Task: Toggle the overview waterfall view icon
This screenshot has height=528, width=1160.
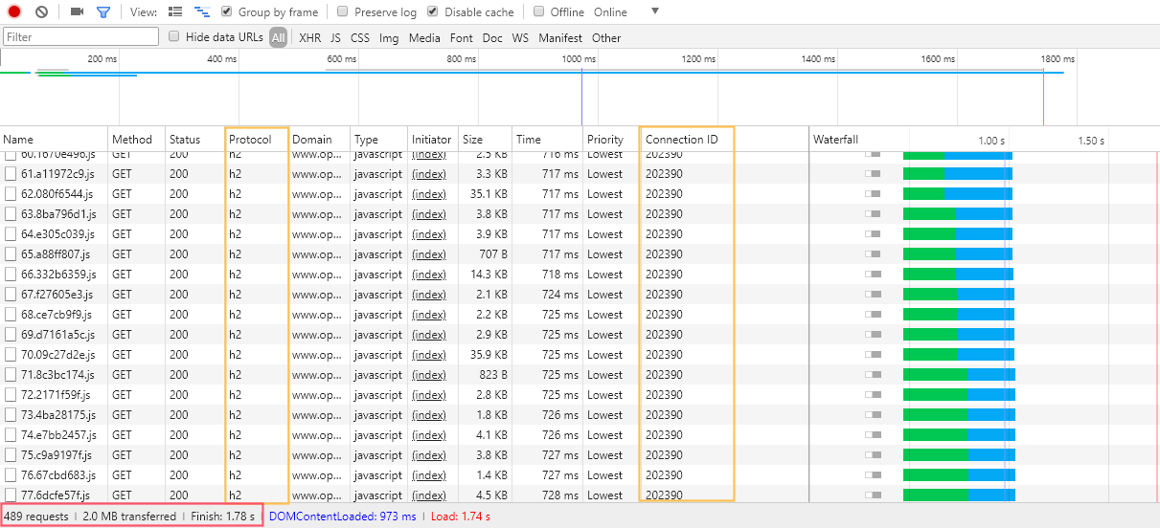Action: pos(202,12)
